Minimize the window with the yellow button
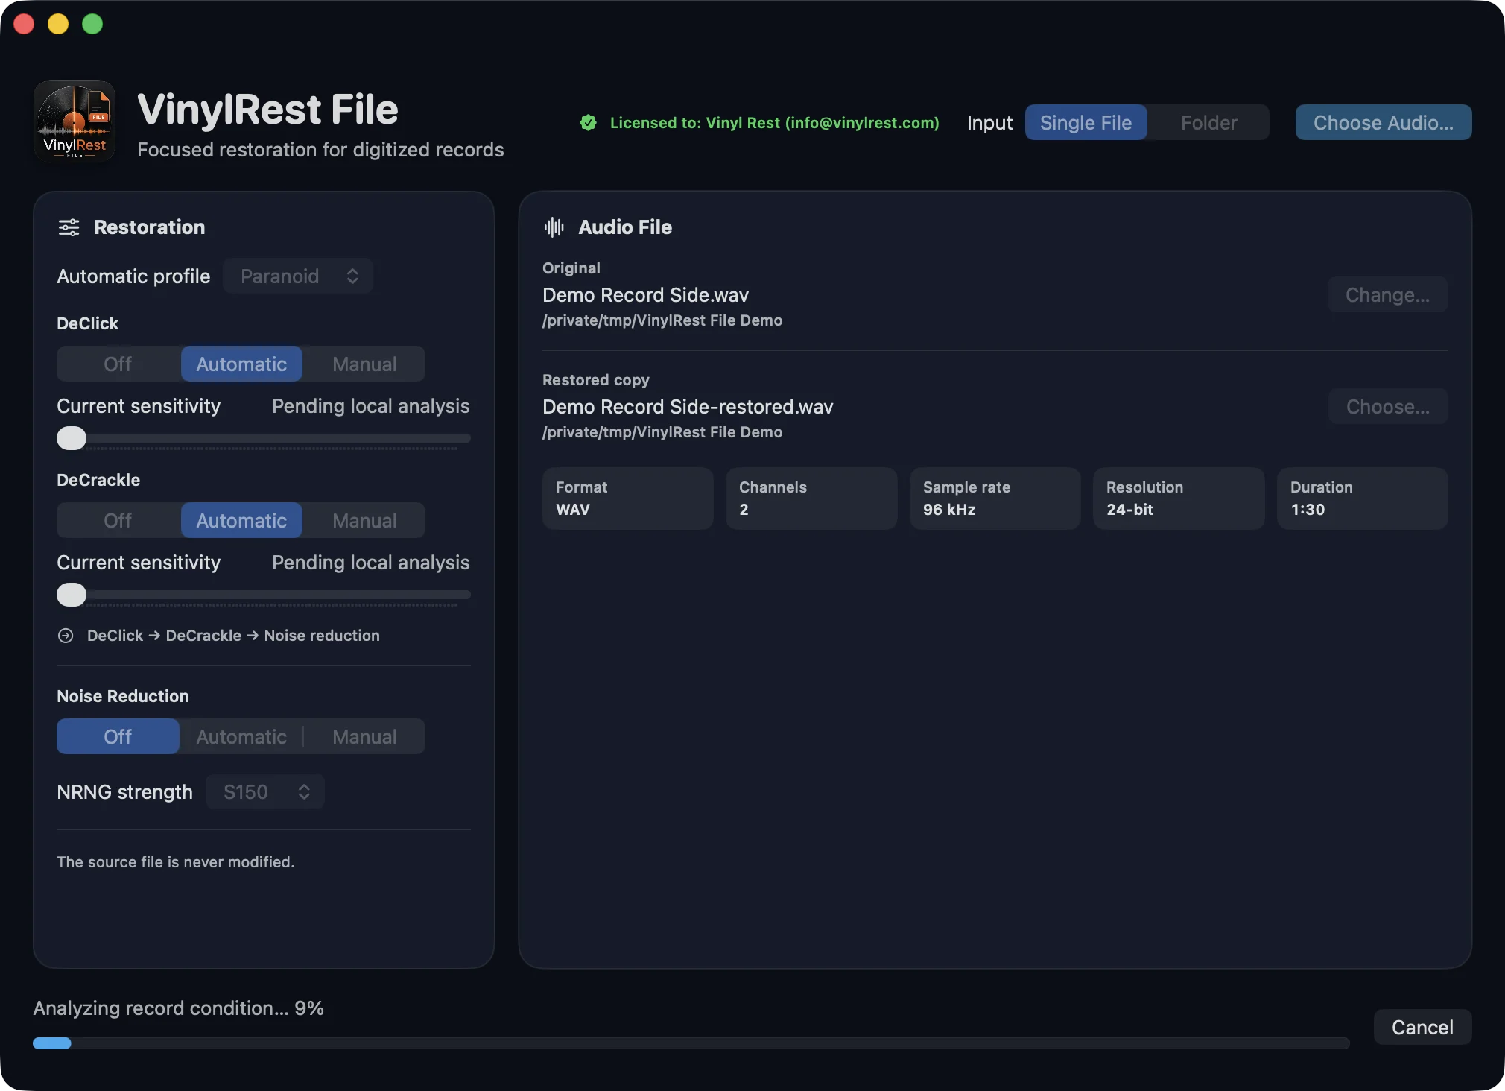1505x1091 pixels. point(58,24)
